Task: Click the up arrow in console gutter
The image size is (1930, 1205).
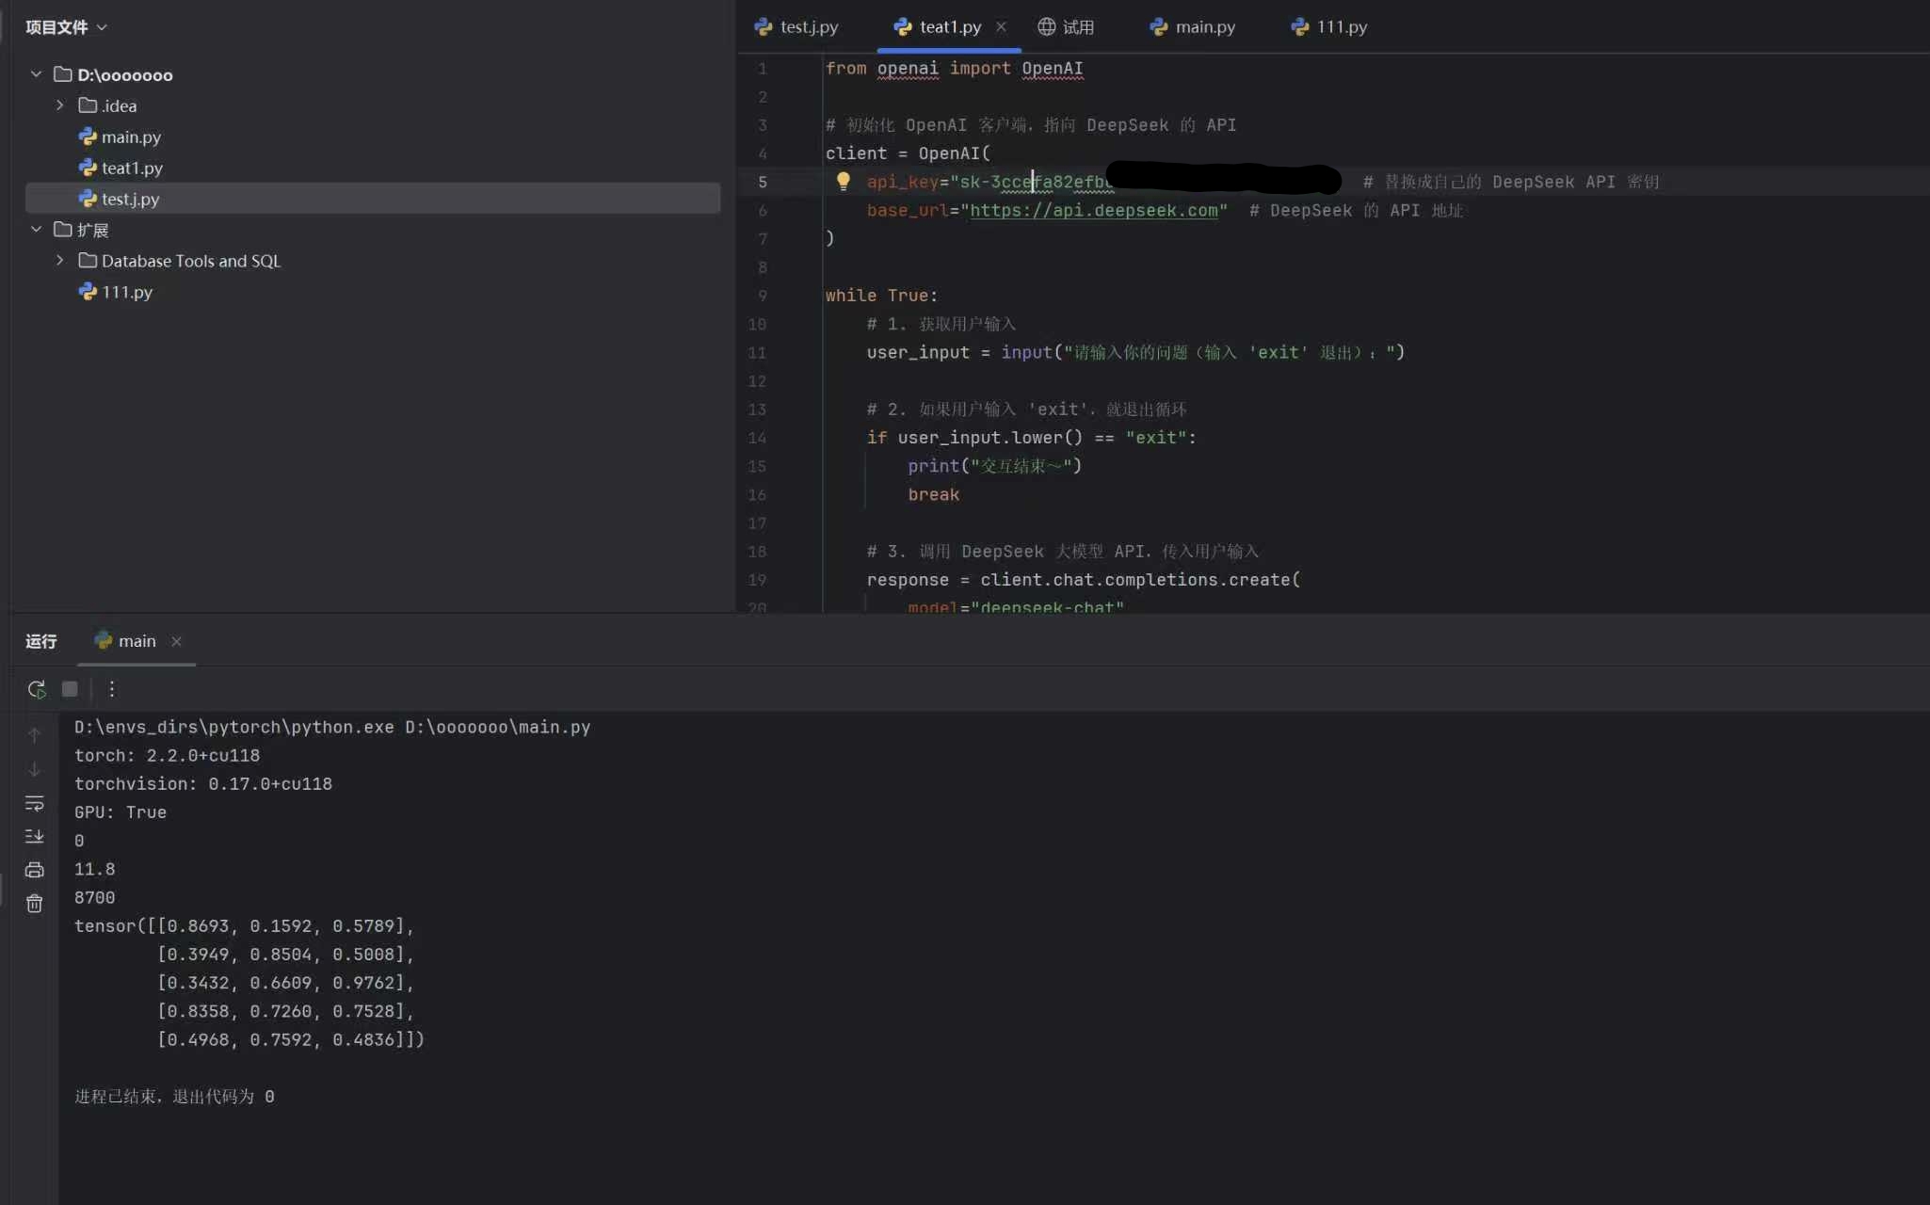Action: pyautogui.click(x=35, y=735)
